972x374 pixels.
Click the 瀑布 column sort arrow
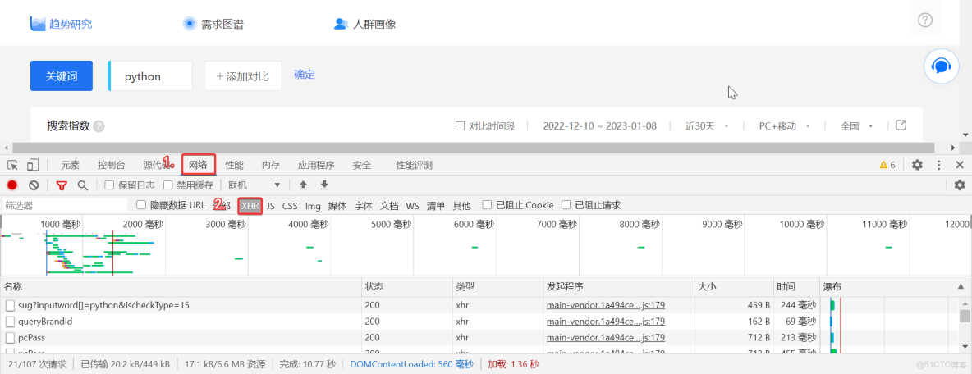[960, 287]
